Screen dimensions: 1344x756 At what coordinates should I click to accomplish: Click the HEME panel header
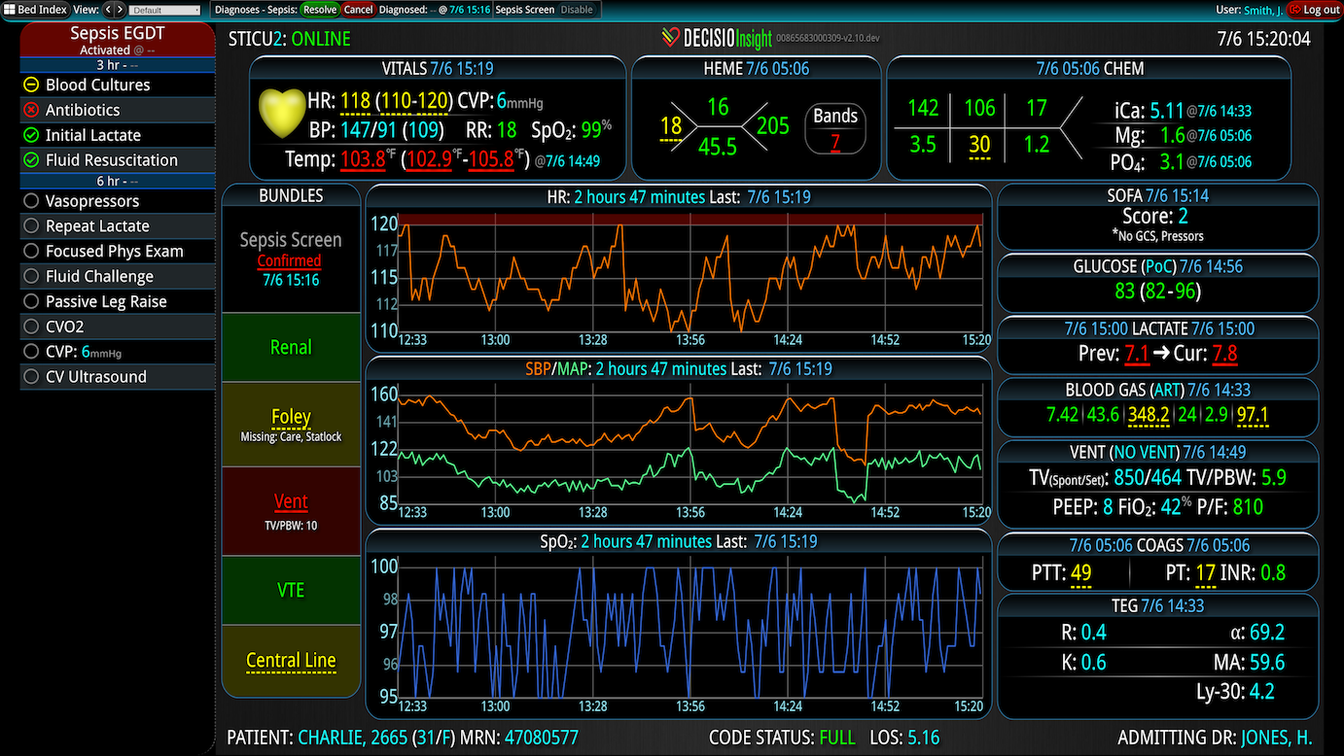[x=756, y=68]
